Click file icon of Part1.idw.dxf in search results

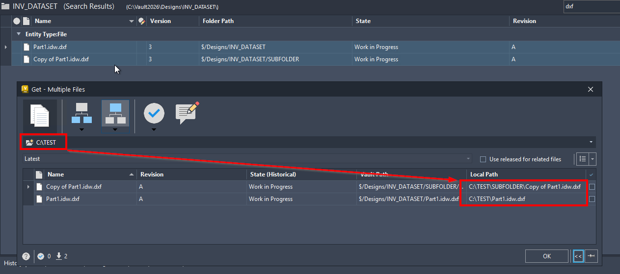(x=27, y=47)
